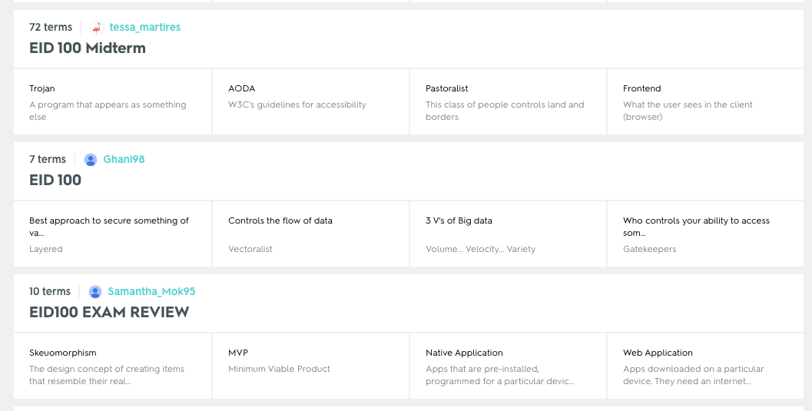Select the Trojan term card

click(x=113, y=102)
